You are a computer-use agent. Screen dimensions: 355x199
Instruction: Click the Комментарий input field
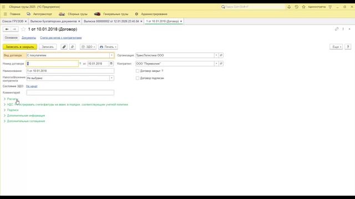click(x=70, y=92)
